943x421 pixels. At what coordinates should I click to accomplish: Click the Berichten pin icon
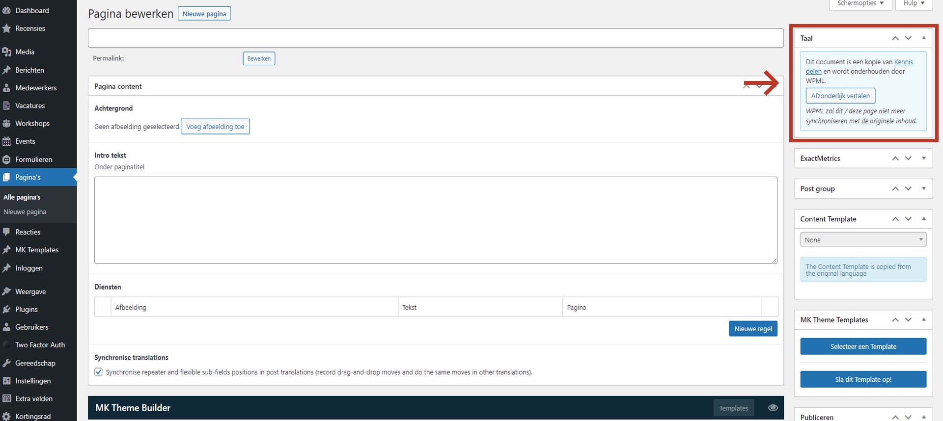point(6,70)
